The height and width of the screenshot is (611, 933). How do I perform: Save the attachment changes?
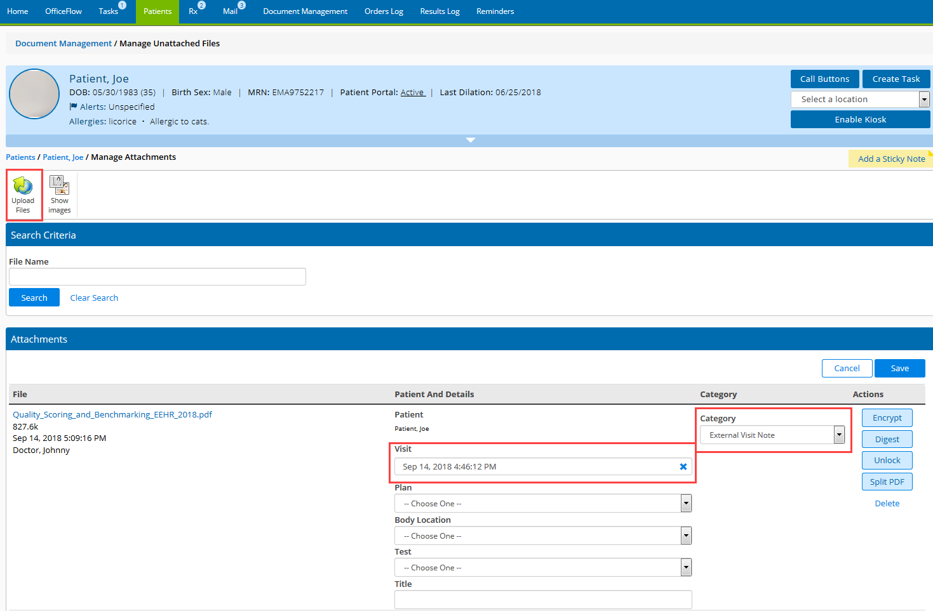coord(899,369)
